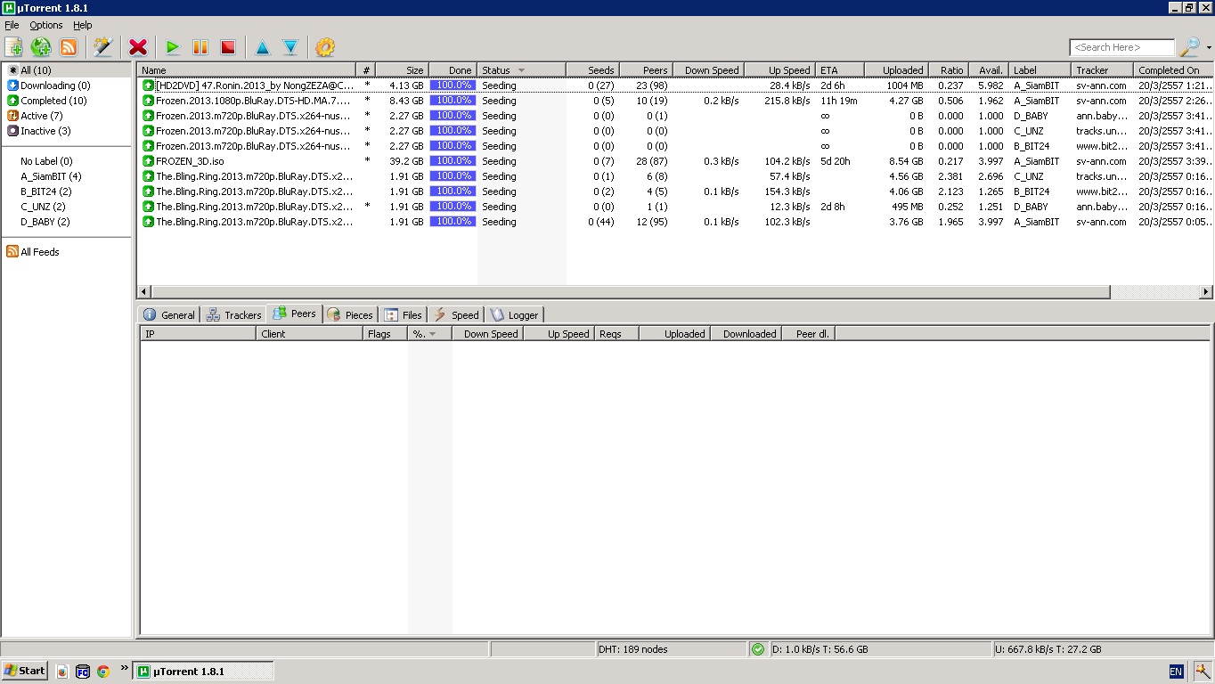
Task: Click the 8.54 GB uploaded cell
Action: point(905,161)
